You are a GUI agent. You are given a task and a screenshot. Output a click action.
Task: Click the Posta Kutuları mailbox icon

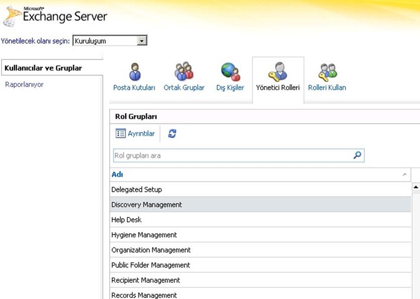pyautogui.click(x=134, y=72)
